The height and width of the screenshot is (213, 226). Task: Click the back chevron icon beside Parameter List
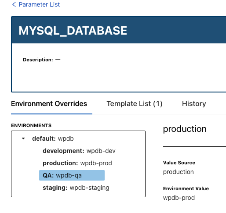point(14,4)
